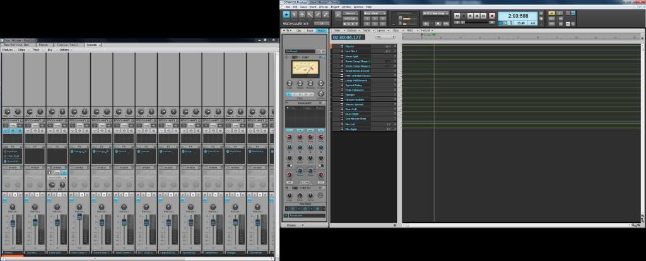
Task: Adjust the Gain knob on first console strip
Action: [x=7, y=111]
